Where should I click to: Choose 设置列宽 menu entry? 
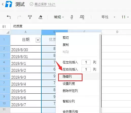point(69,84)
